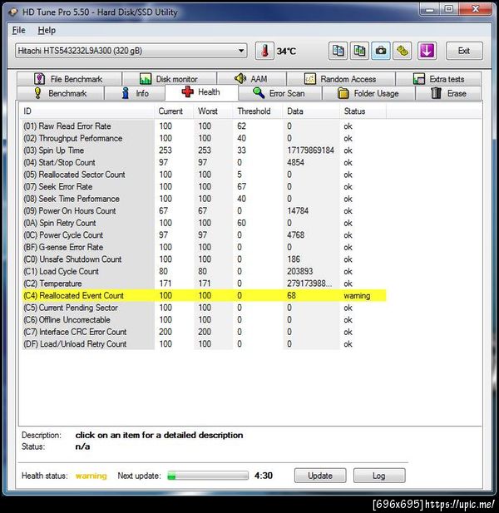Click the 203893 load cycle data value

pos(299,271)
